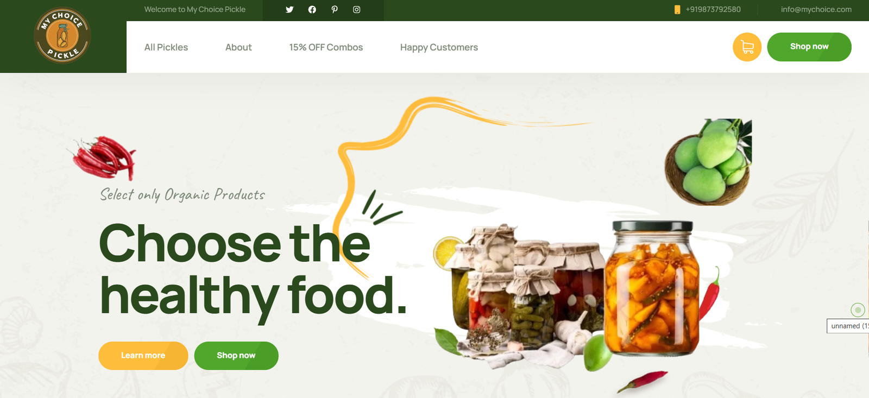This screenshot has height=398, width=869.
Task: Click the red chillies image
Action: (x=104, y=158)
